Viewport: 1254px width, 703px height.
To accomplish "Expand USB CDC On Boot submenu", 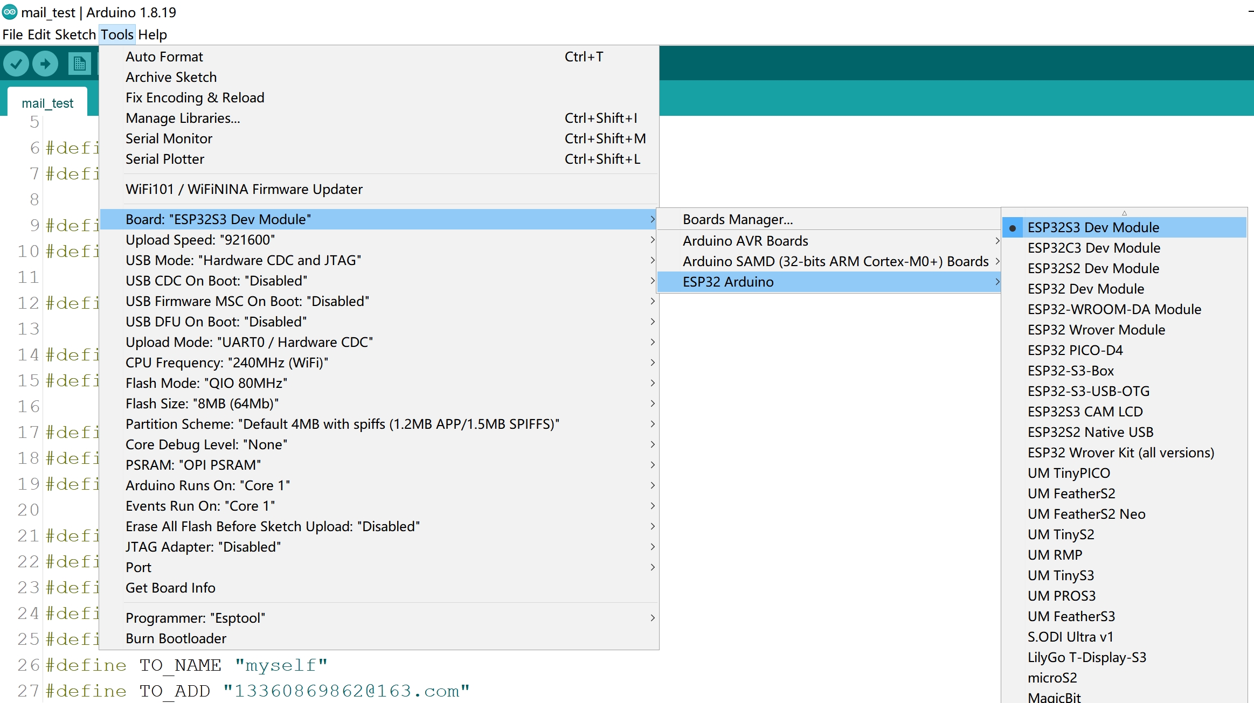I will click(x=379, y=281).
